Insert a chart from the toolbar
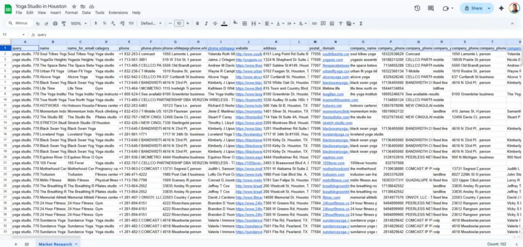Image resolution: width=523 pixels, height=247 pixels. tap(332, 23)
